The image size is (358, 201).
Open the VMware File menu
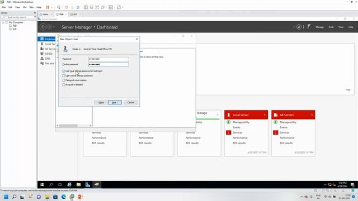4,7
